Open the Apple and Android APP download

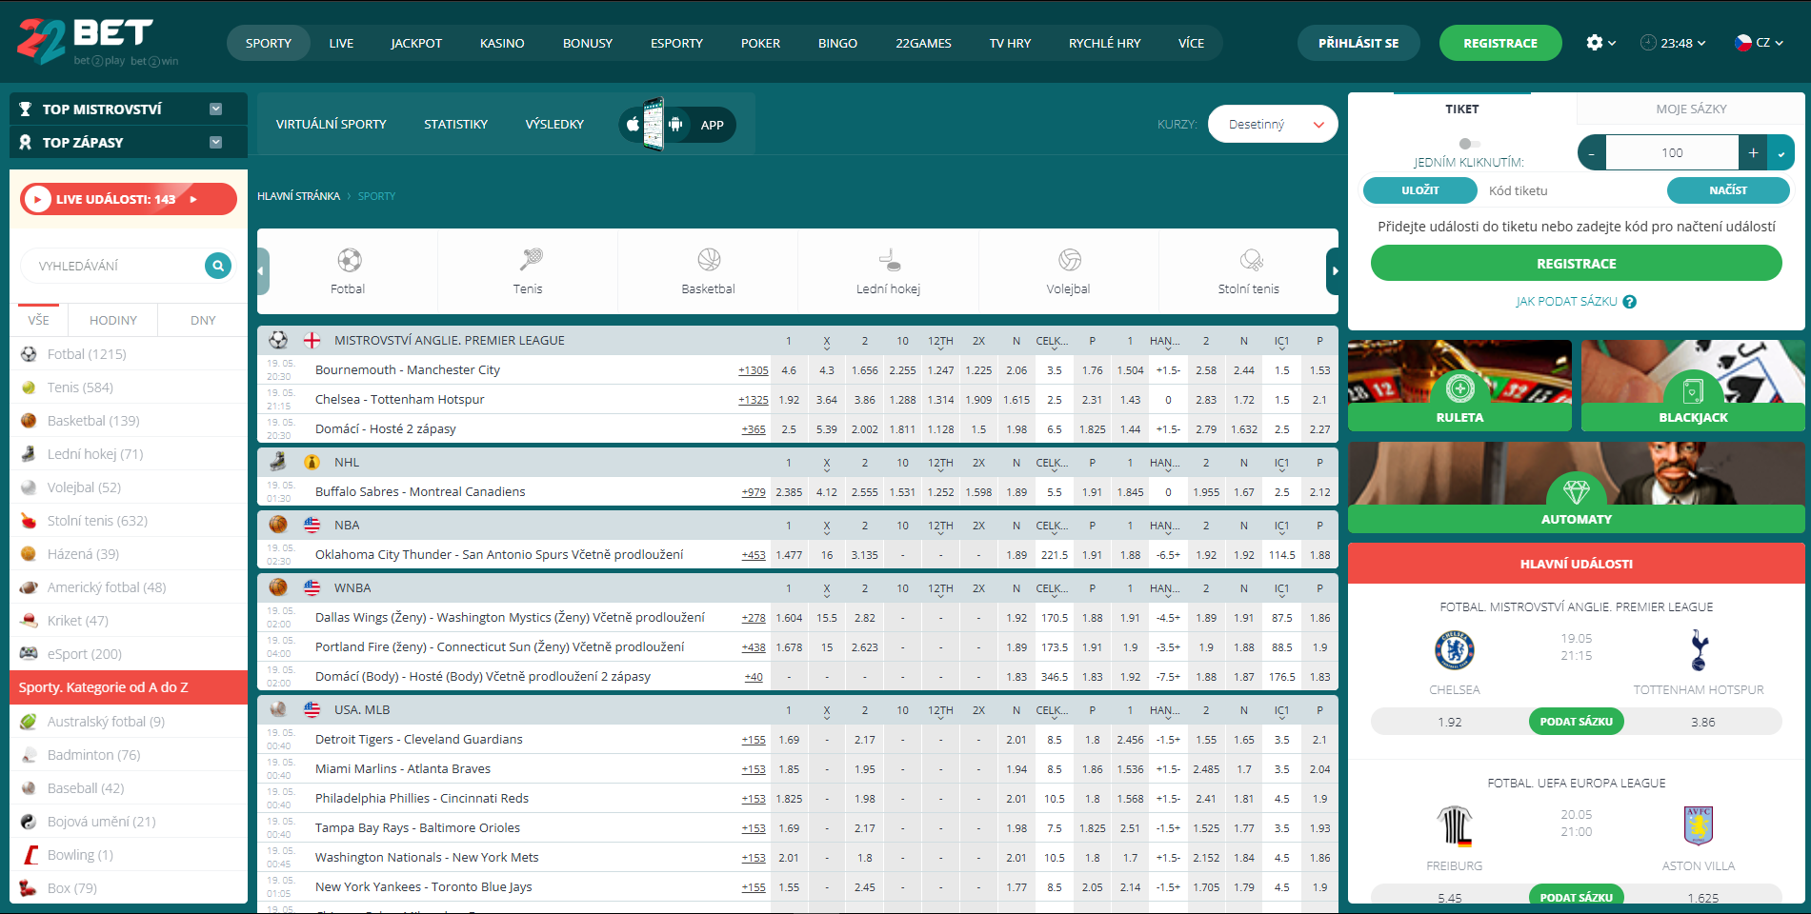click(677, 124)
